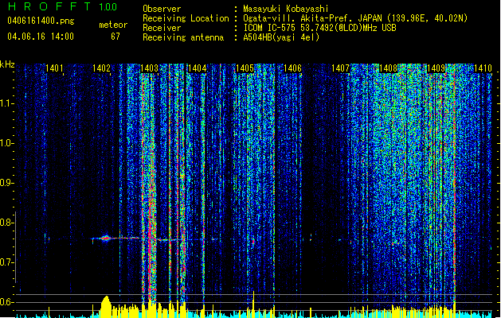This screenshot has height=318, width=501.
Task: Click the kHz axis unit label
Action: 7,64
